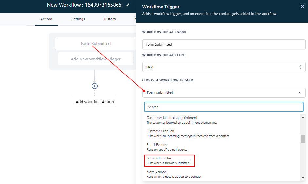Viewport: 308px width, 184px height.
Task: Switch to the History tab
Action: (x=110, y=19)
